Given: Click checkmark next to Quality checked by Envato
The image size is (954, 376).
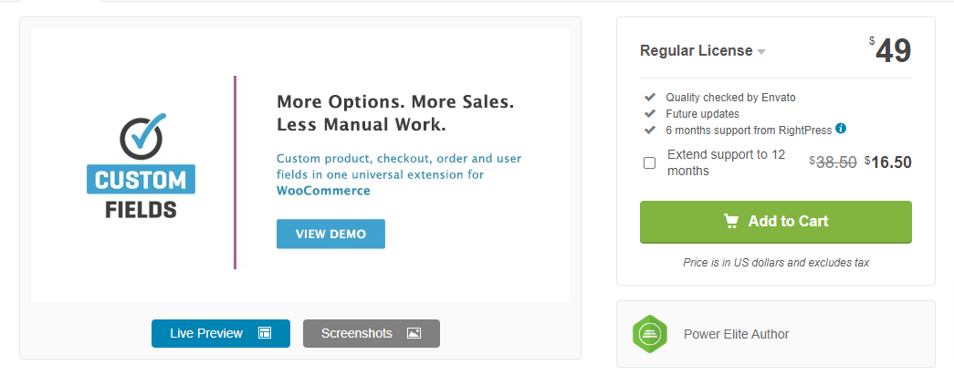Looking at the screenshot, I should pos(650,98).
